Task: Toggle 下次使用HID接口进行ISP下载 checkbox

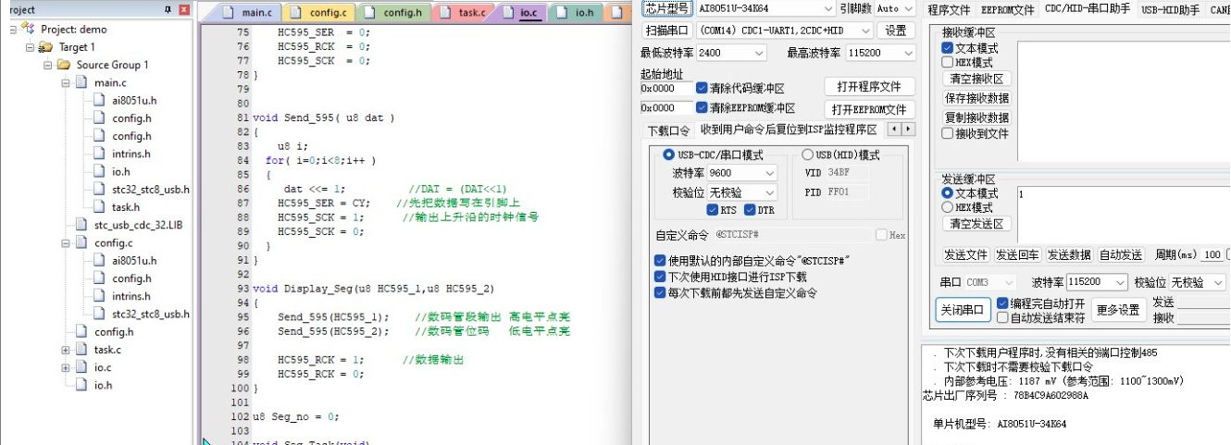Action: [x=660, y=277]
